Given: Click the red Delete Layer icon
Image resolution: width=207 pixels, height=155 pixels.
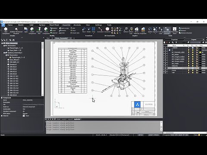Looking at the screenshot, I should click(167, 43).
